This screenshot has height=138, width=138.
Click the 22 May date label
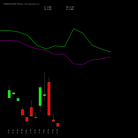click(x=57, y=131)
